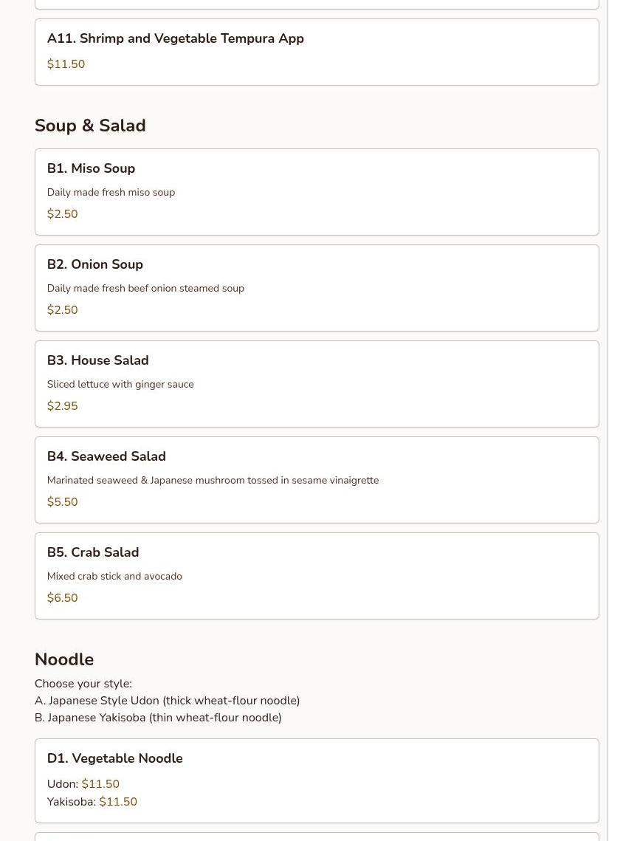Click the Seaweed Salad $5.50 price
The width and height of the screenshot is (623, 841).
click(62, 502)
